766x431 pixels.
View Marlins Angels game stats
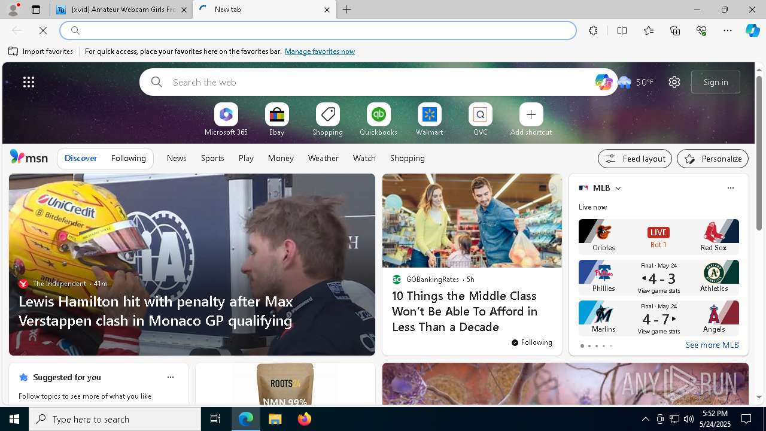pyautogui.click(x=659, y=331)
